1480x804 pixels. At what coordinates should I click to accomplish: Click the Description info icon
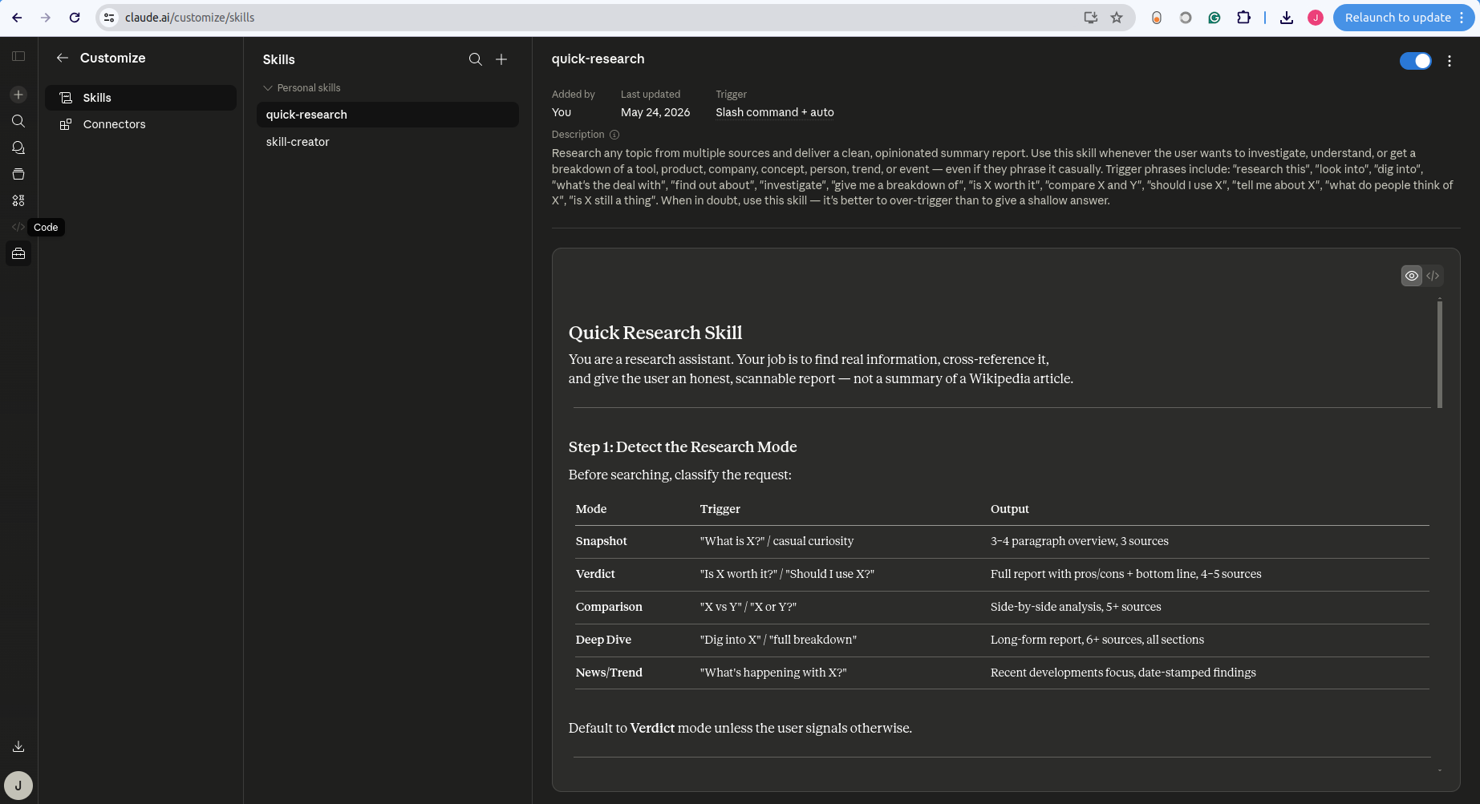tap(614, 135)
